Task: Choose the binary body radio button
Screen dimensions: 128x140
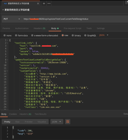Action: (x=73, y=35)
